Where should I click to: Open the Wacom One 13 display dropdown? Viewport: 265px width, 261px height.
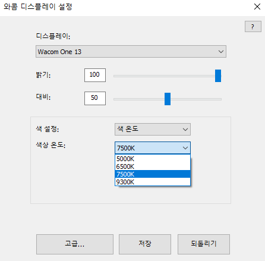131,52
